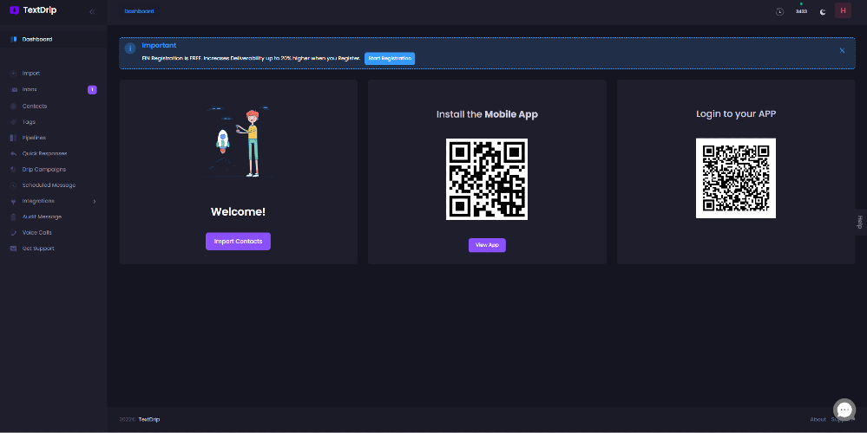The width and height of the screenshot is (867, 433).
Task: Collapse the sidebar with double-chevron icon
Action: pyautogui.click(x=92, y=10)
